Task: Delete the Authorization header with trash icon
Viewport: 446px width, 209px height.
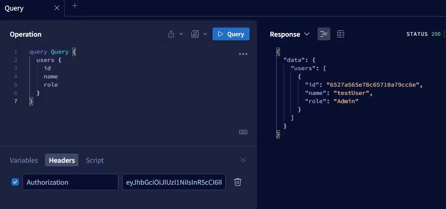Action: (238, 182)
